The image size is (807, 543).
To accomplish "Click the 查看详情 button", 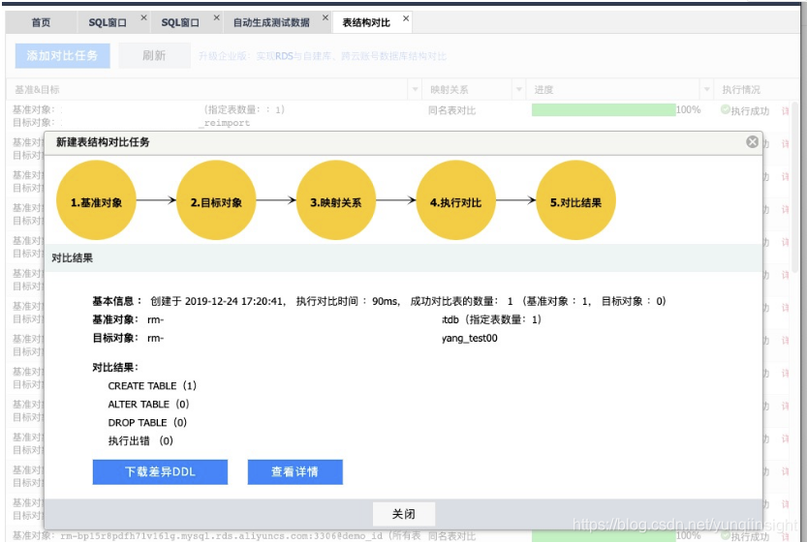I will pyautogui.click(x=295, y=472).
